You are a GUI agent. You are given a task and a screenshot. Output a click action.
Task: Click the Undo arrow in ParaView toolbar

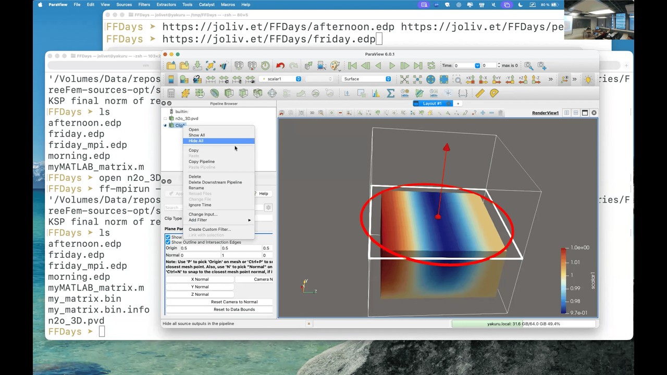pyautogui.click(x=280, y=66)
